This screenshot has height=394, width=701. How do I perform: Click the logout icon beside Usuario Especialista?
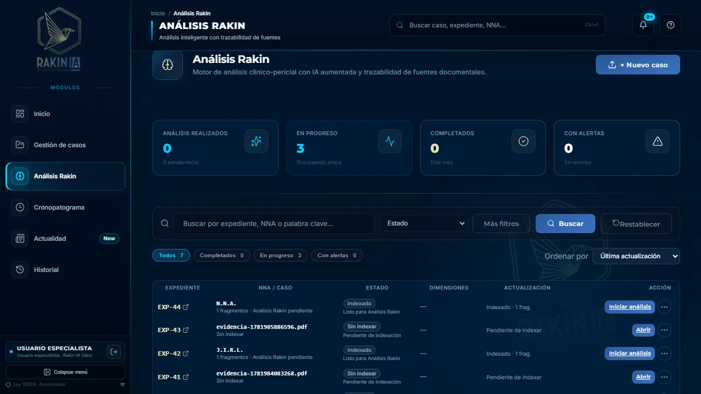114,352
